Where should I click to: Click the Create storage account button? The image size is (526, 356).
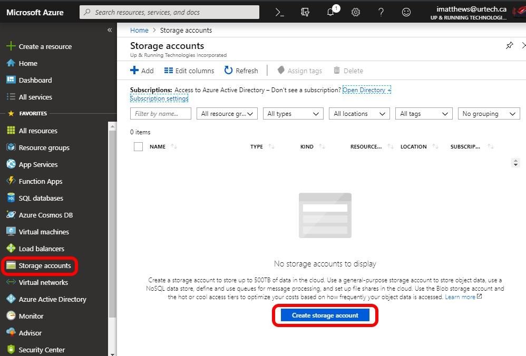(x=325, y=315)
